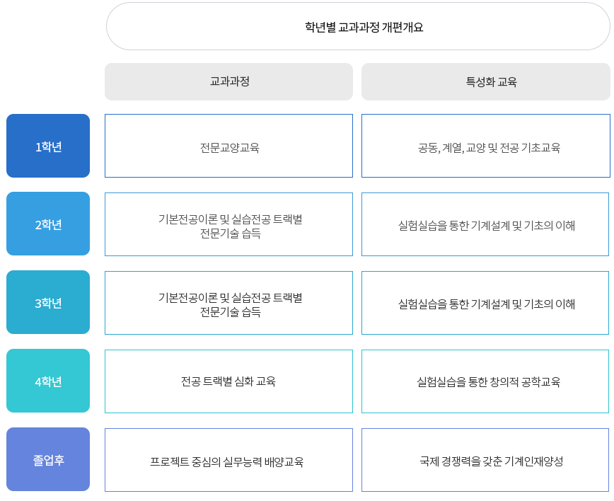
Task: Select 공동, 계열, 교양 및 전공 기초교육 box
Action: tap(486, 146)
